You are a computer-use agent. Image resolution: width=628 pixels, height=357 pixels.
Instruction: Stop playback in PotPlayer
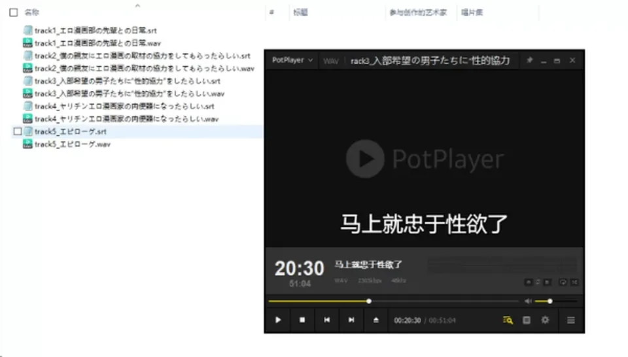[x=302, y=320]
